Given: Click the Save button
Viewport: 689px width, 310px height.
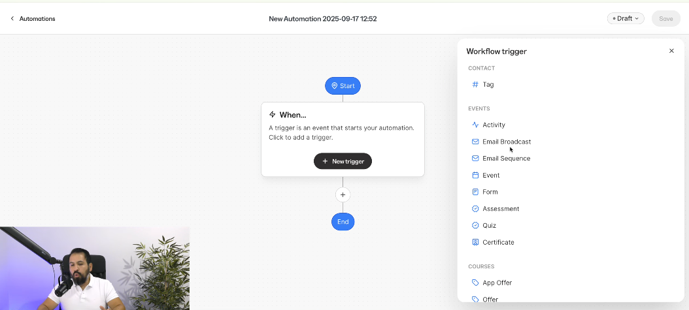Looking at the screenshot, I should coord(665,19).
